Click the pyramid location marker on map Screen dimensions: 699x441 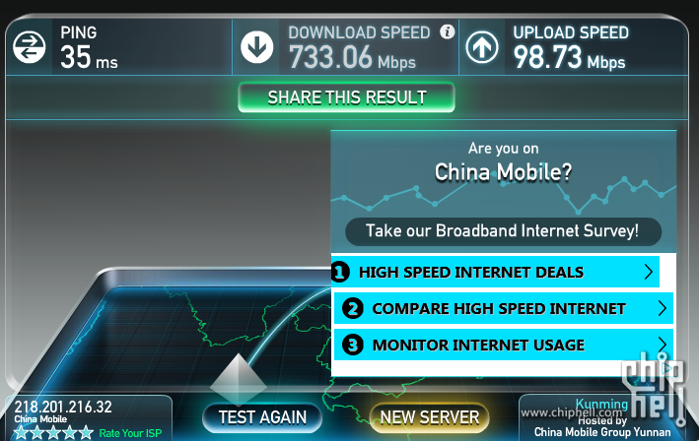(x=239, y=379)
